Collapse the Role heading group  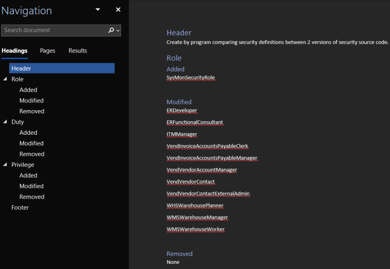(5, 79)
